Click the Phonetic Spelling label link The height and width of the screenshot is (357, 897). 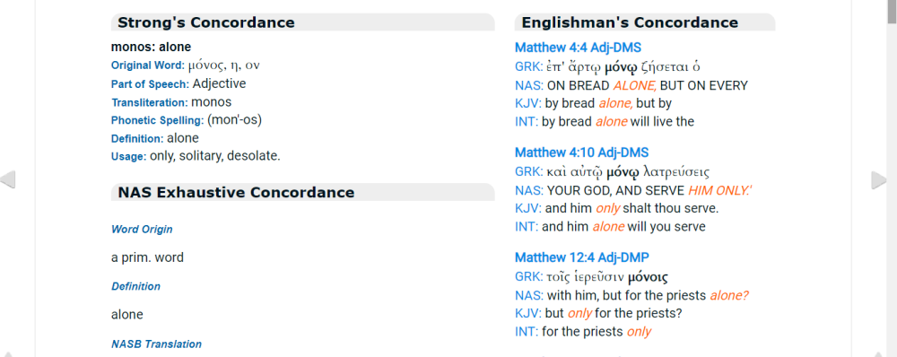(x=157, y=121)
